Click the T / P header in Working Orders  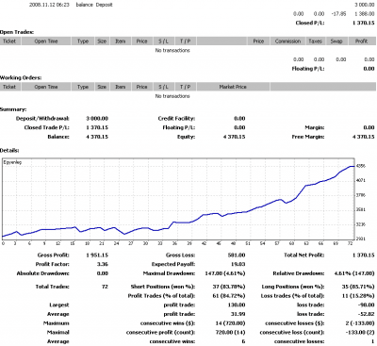185,87
